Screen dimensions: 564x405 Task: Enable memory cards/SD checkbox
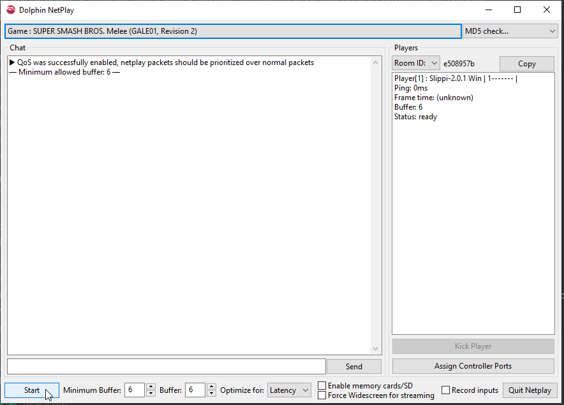[322, 386]
